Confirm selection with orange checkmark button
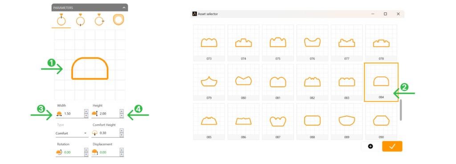Image resolution: width=456 pixels, height=164 pixels. [392, 146]
